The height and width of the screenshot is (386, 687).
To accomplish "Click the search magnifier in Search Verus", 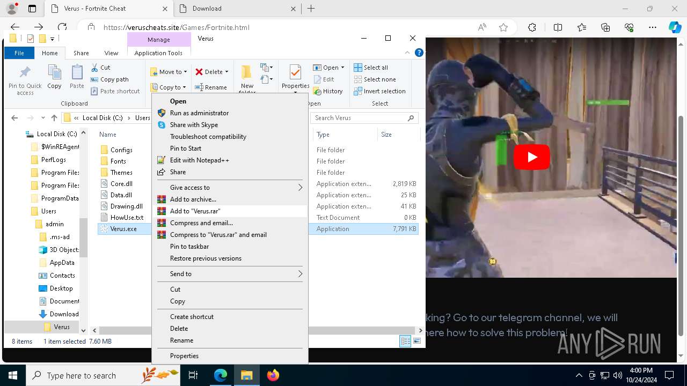I will (x=411, y=118).
